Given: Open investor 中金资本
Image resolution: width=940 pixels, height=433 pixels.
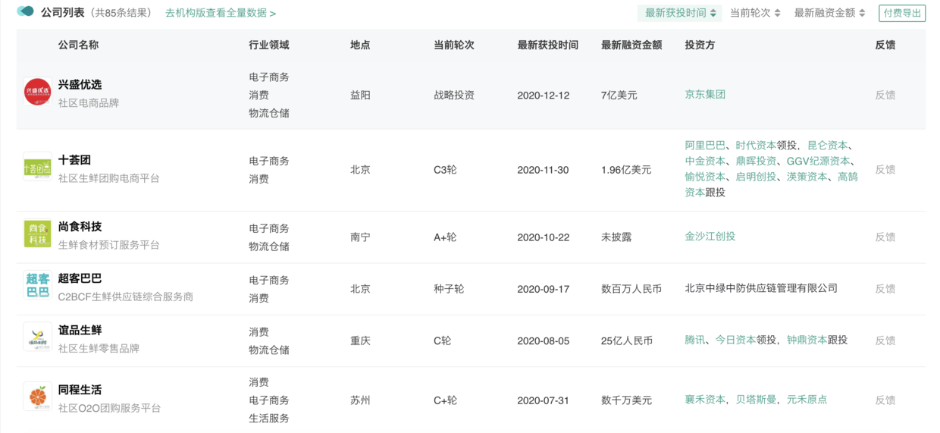Looking at the screenshot, I should click(705, 162).
